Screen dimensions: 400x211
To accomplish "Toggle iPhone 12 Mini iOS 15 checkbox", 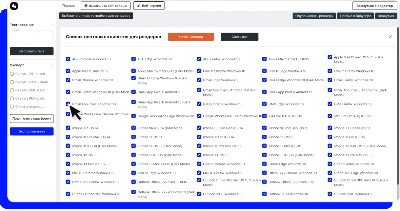I will point(264,146).
